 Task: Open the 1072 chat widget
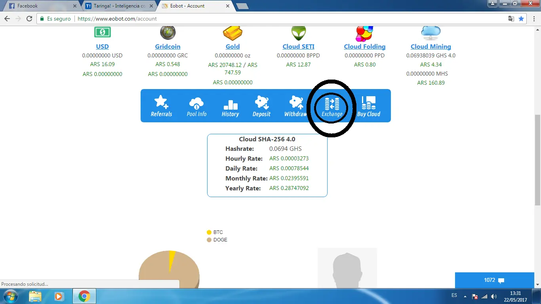[x=494, y=280]
